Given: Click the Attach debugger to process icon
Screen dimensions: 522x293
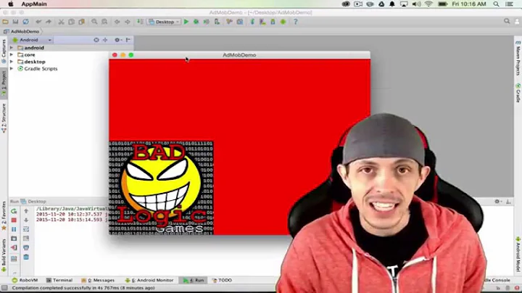Looking at the screenshot, I should click(217, 22).
